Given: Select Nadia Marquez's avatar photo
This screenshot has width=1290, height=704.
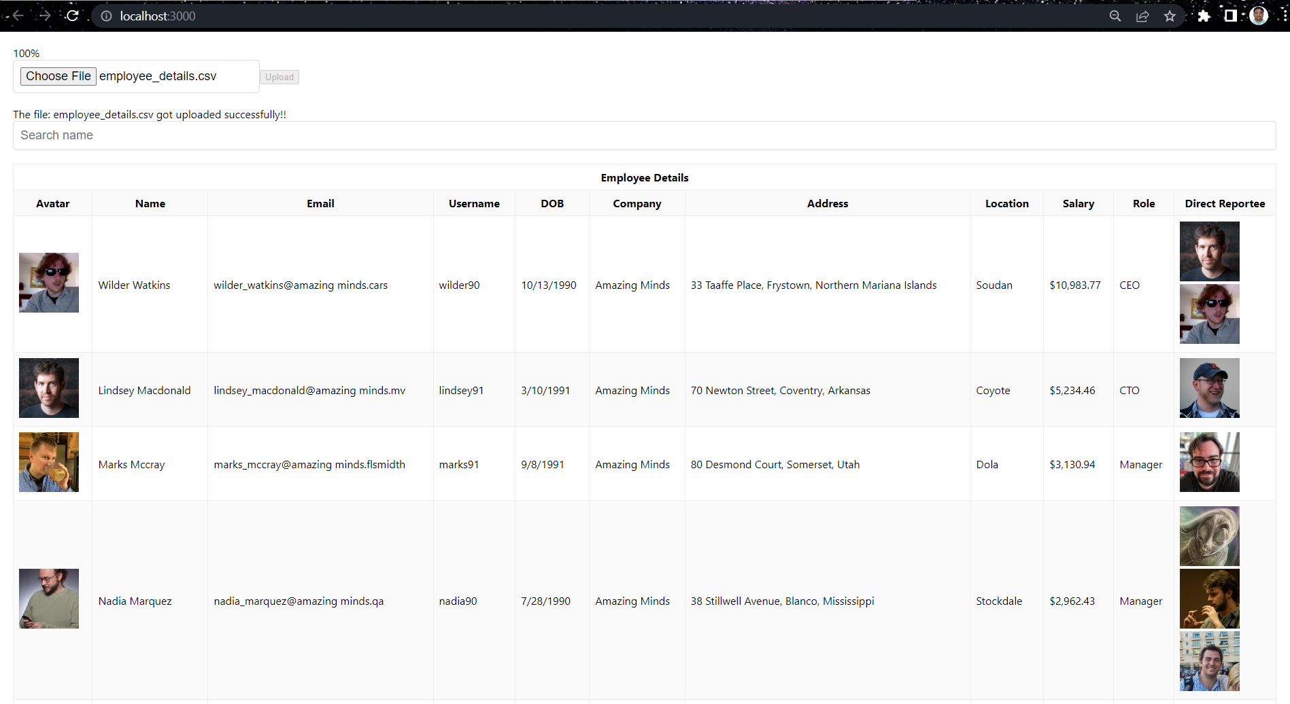Looking at the screenshot, I should [x=49, y=599].
